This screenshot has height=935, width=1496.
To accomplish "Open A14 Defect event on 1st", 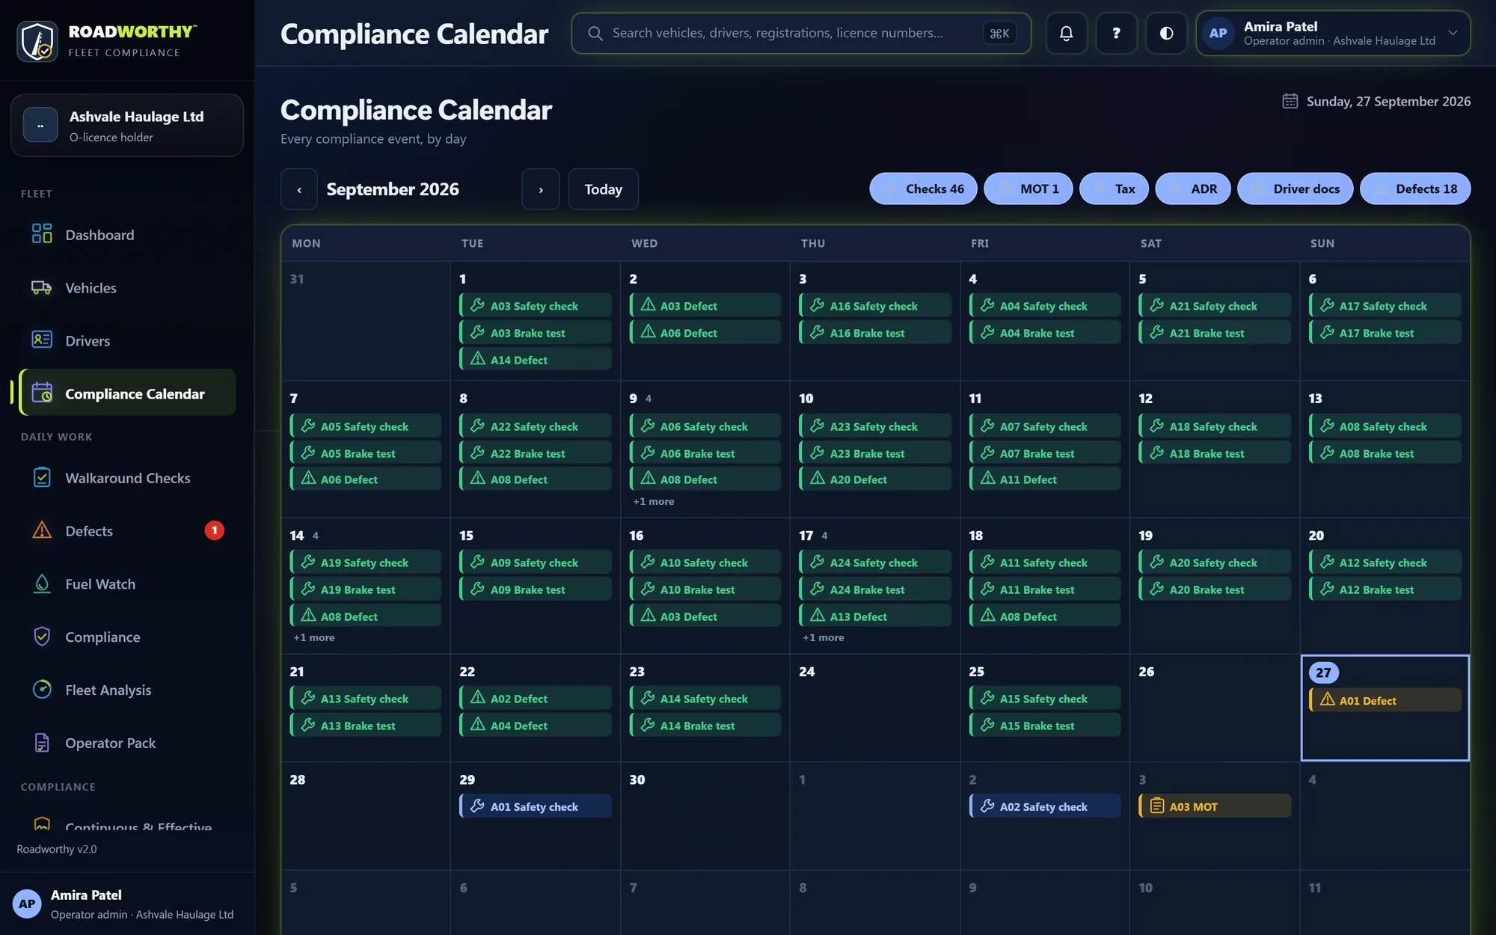I will 536,359.
